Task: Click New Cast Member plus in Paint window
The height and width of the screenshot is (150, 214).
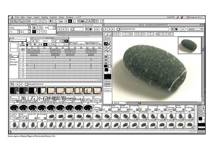Action: pyautogui.click(x=106, y=29)
